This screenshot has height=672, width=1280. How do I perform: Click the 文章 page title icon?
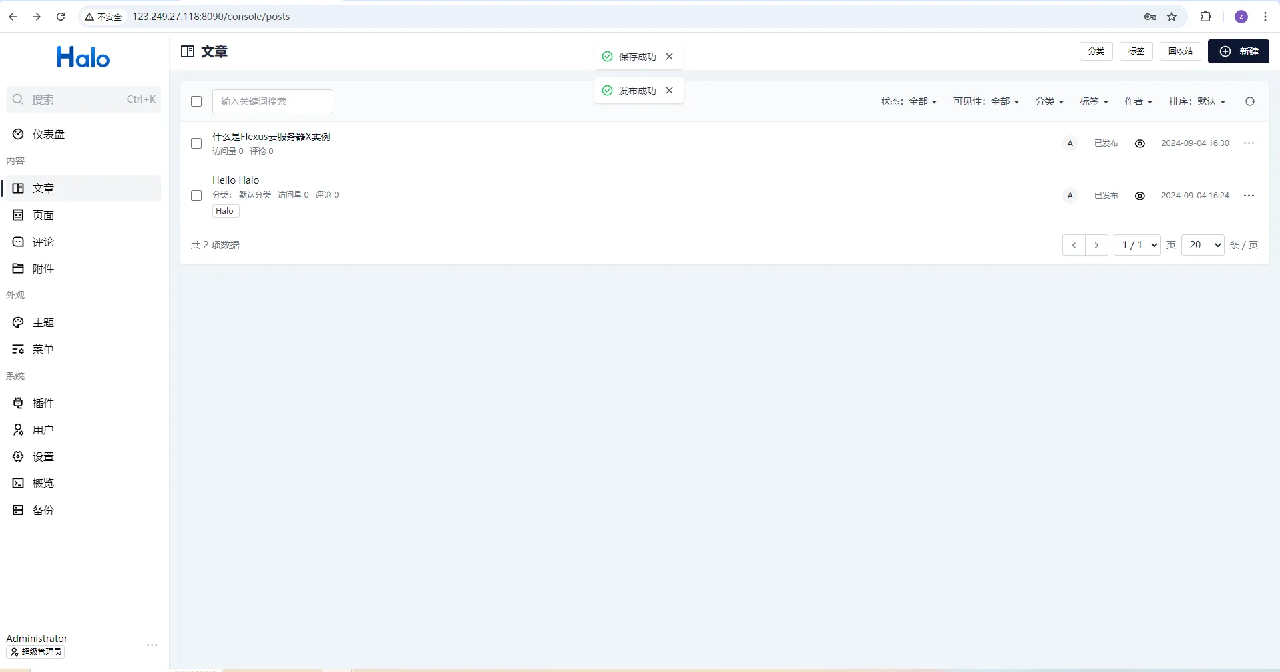point(188,51)
